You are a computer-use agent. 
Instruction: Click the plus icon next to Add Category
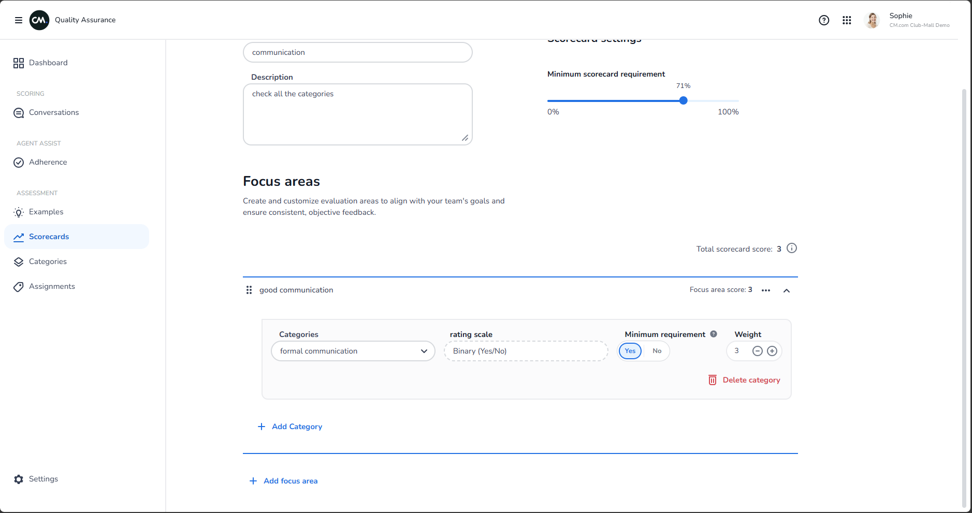[x=262, y=427]
